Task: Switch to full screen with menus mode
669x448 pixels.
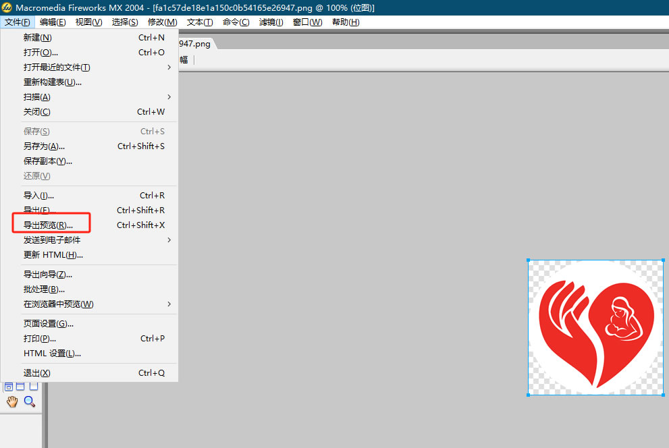Action: (x=20, y=387)
